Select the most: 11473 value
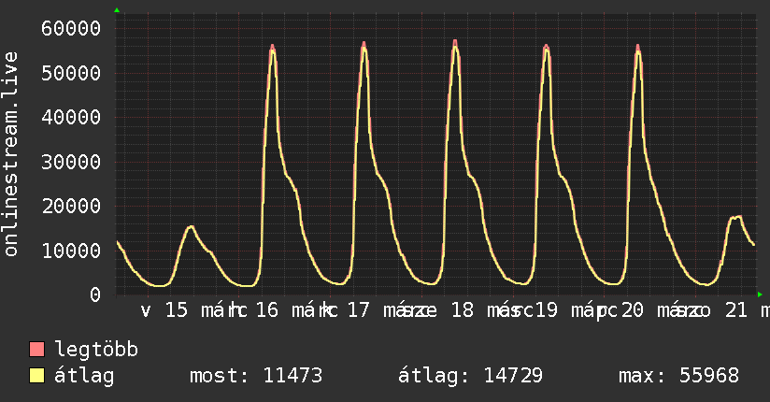Screen dimensions: 770x402 coord(256,376)
